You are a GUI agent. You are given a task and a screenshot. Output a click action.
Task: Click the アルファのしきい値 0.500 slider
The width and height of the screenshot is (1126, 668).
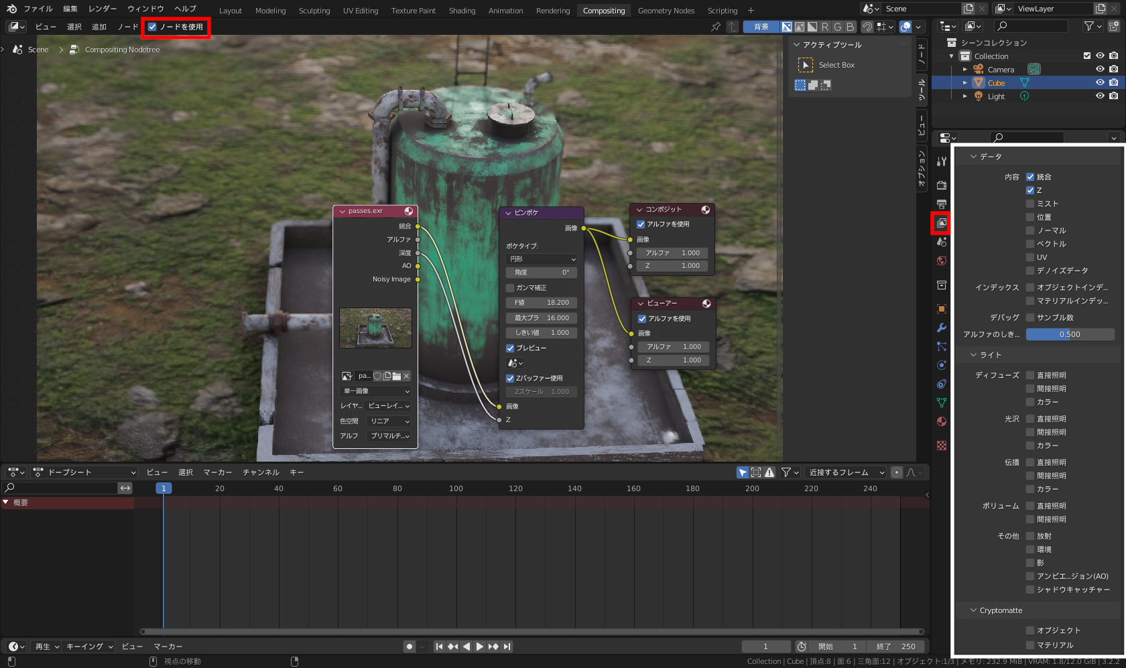[1070, 334]
